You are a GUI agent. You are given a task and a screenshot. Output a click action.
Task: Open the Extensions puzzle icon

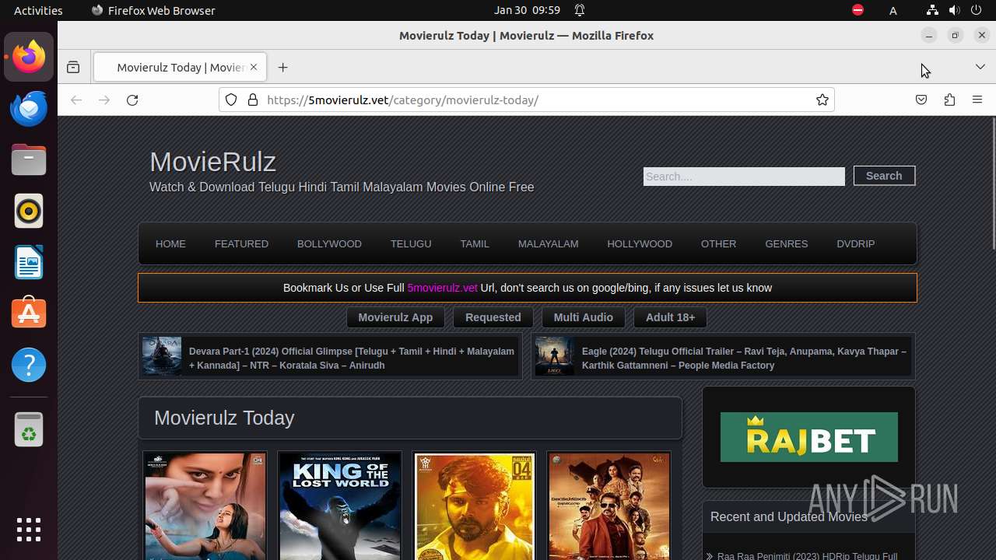point(949,100)
